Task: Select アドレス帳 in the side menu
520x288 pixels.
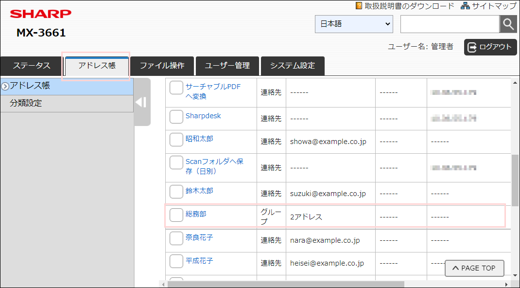Action: (x=67, y=86)
